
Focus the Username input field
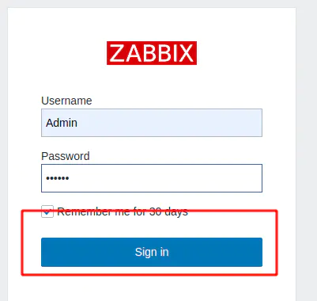[152, 123]
